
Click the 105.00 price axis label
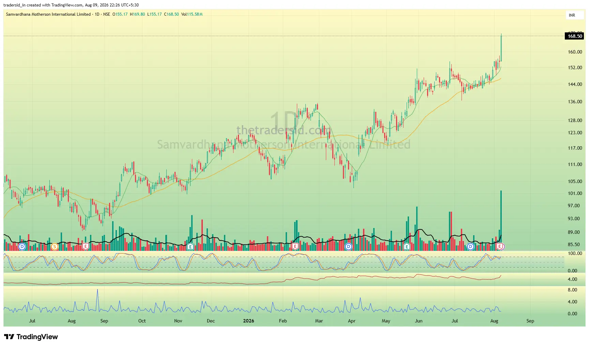pos(575,182)
